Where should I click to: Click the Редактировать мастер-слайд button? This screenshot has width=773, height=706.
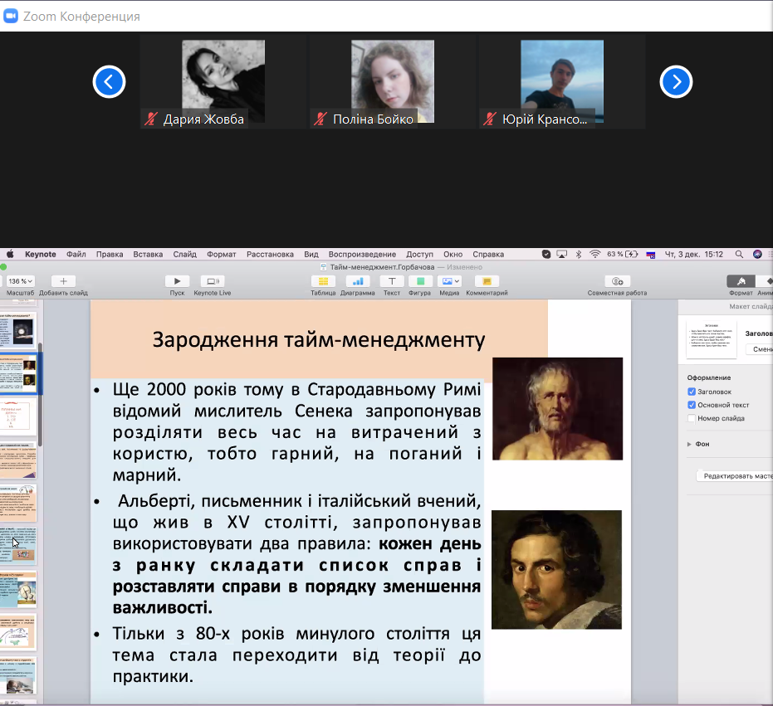tap(735, 476)
